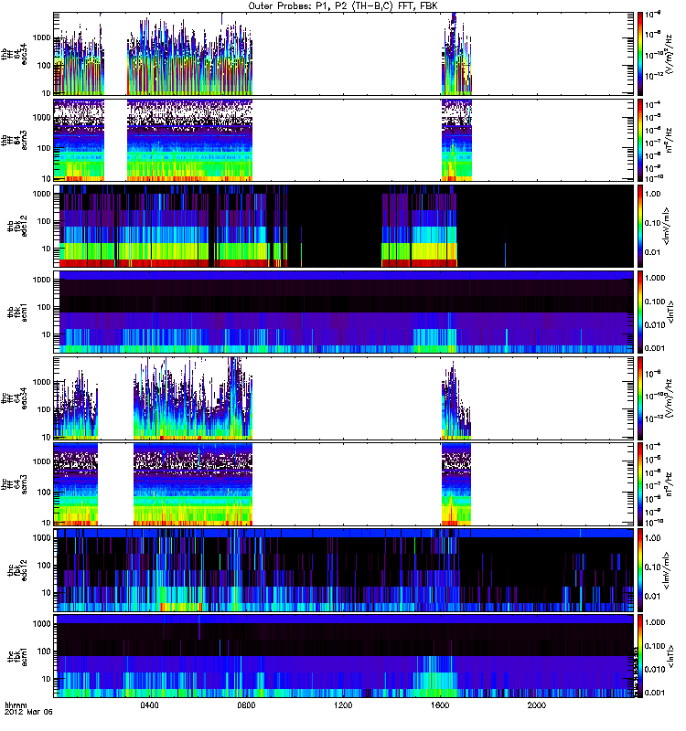Click the '0400' time axis label

[x=150, y=705]
